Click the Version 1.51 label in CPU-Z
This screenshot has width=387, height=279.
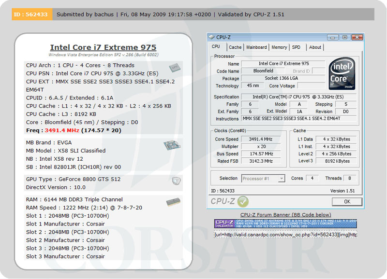[342, 191]
